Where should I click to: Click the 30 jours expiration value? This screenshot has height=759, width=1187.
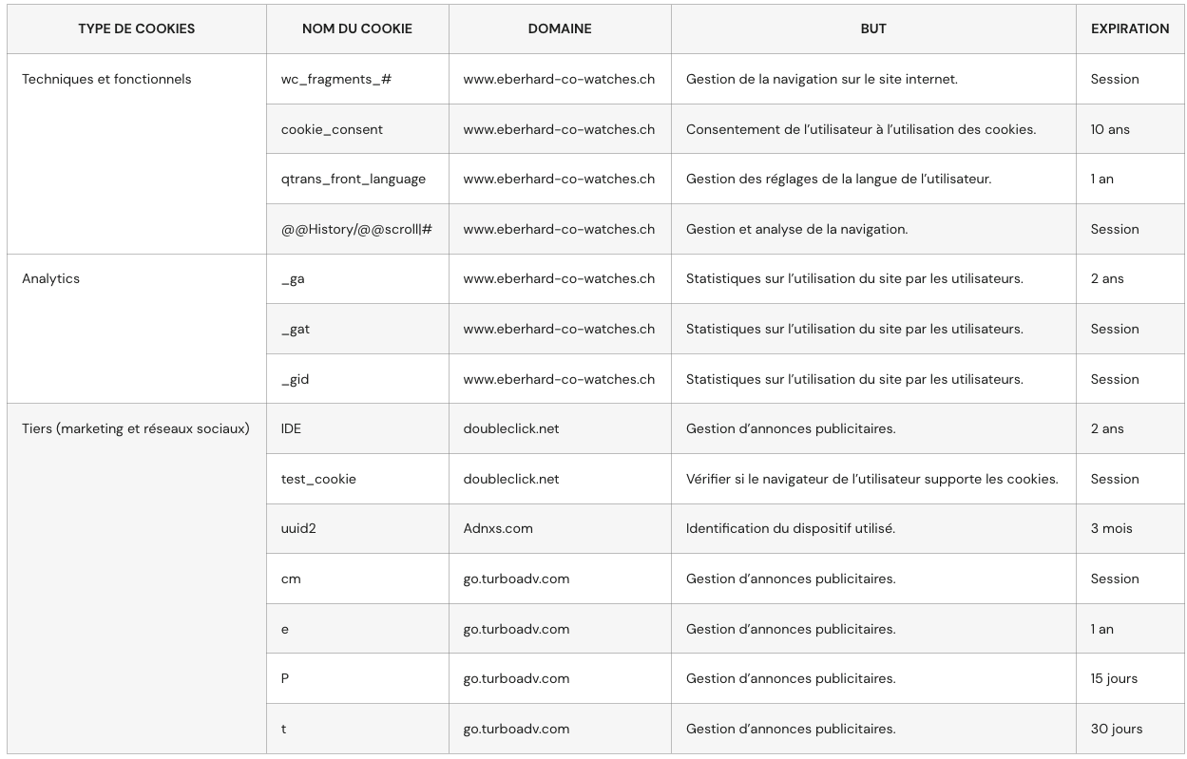click(1117, 729)
